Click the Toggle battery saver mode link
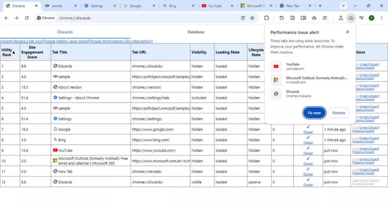Viewport: 388px width, 205px height. (65, 41)
